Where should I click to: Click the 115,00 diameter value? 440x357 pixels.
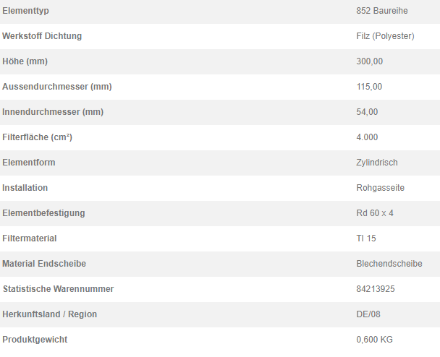click(x=369, y=87)
